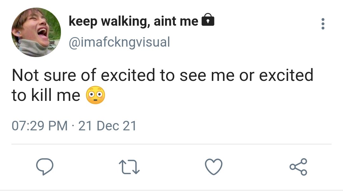The image size is (343, 196).
Task: Reply using the speech bubble icon
Action: coord(45,167)
